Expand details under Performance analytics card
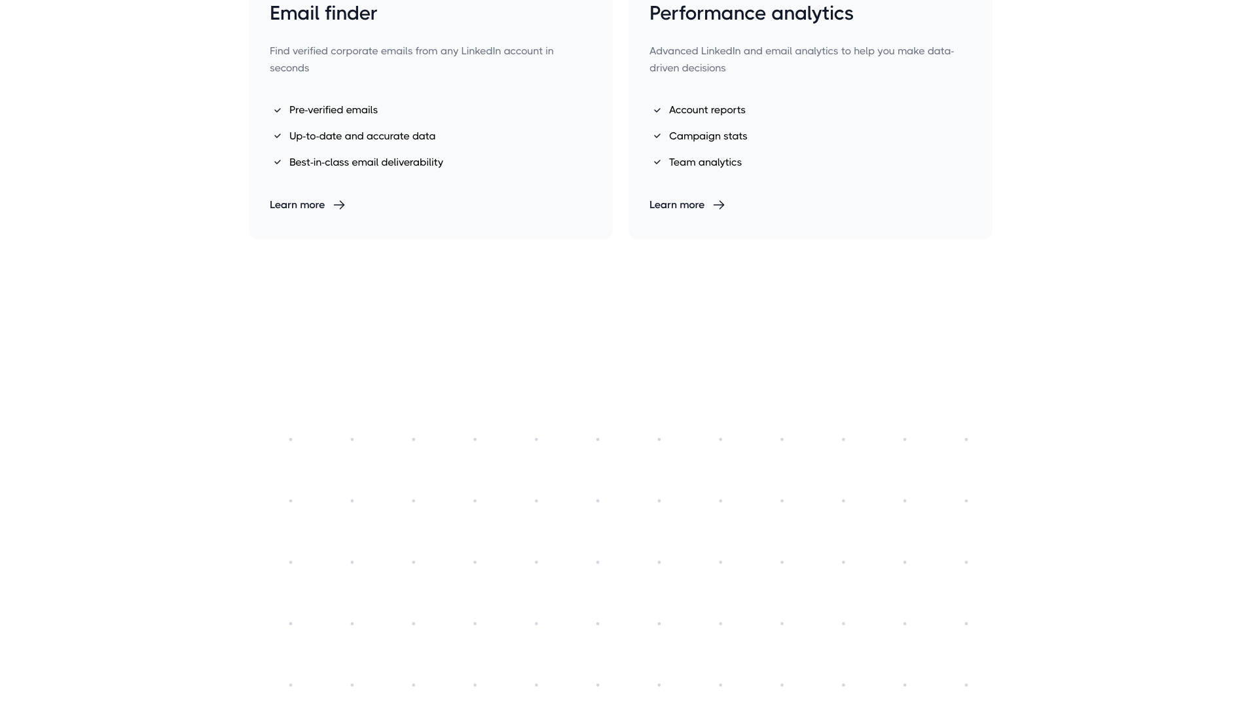The width and height of the screenshot is (1257, 707). (x=677, y=205)
